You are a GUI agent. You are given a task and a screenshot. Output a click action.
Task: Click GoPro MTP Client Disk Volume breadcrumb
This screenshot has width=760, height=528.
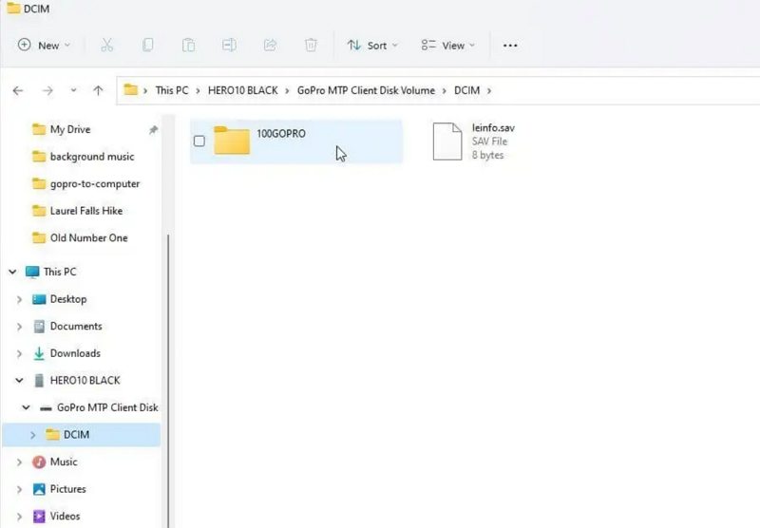tap(366, 90)
